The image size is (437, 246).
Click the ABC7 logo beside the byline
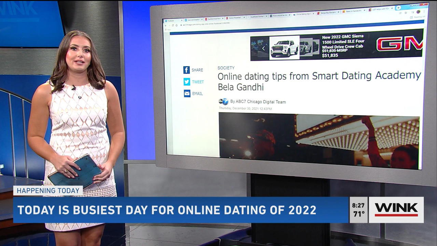point(223,101)
